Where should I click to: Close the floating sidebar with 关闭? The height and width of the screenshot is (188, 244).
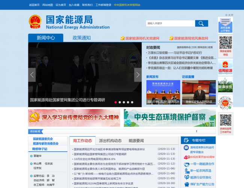tap(229, 15)
